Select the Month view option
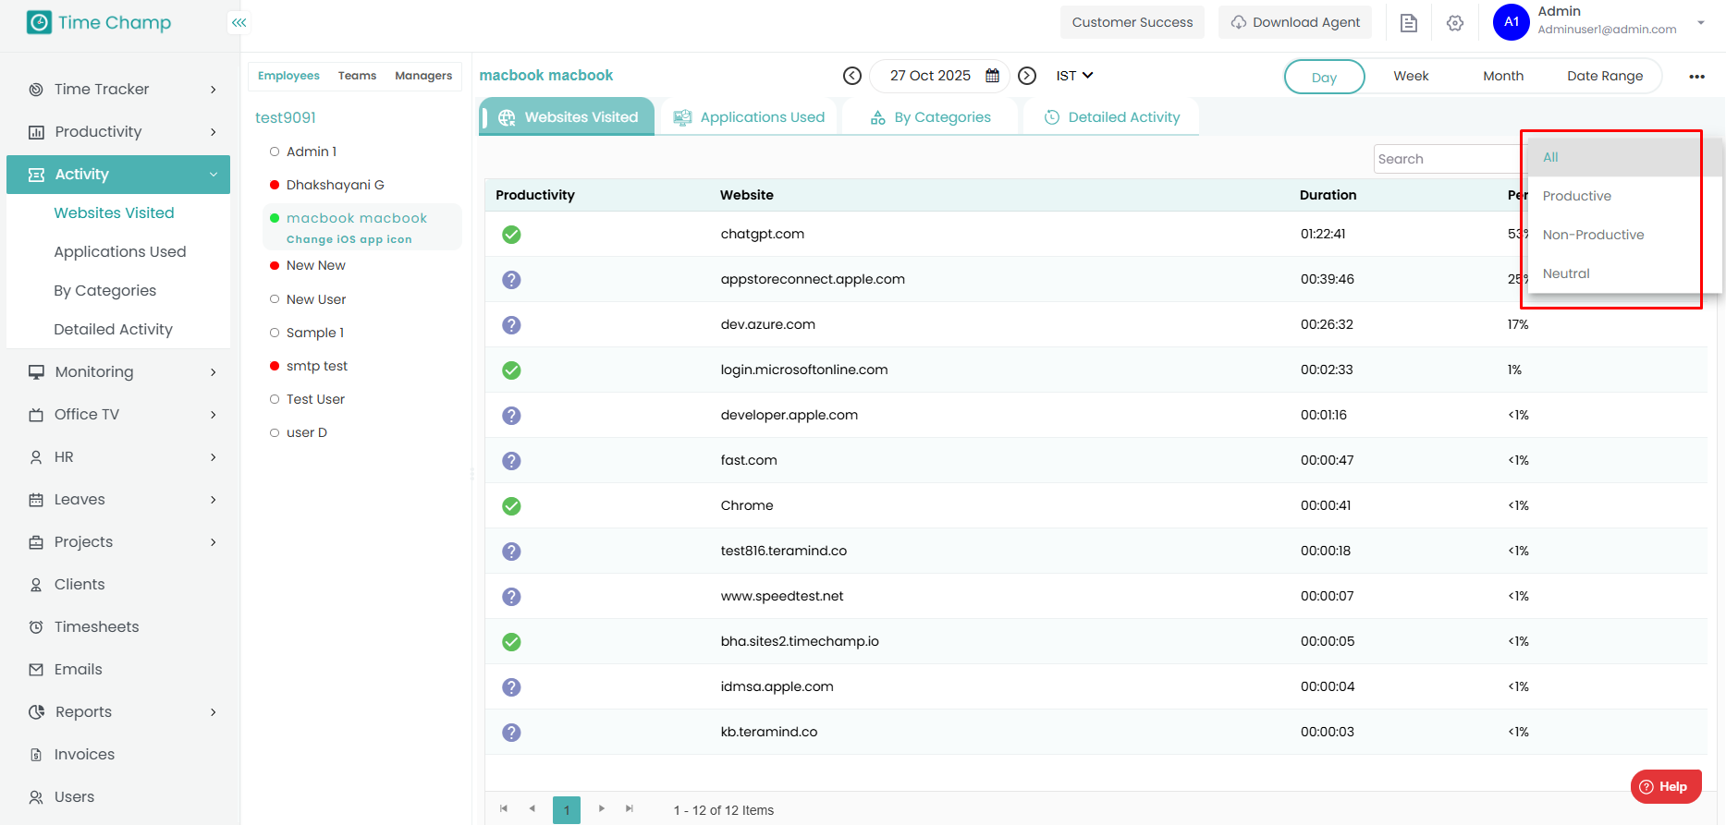1726x825 pixels. point(1503,76)
